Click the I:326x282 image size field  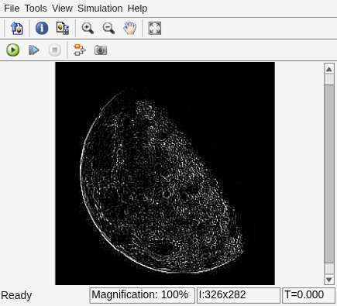click(239, 295)
